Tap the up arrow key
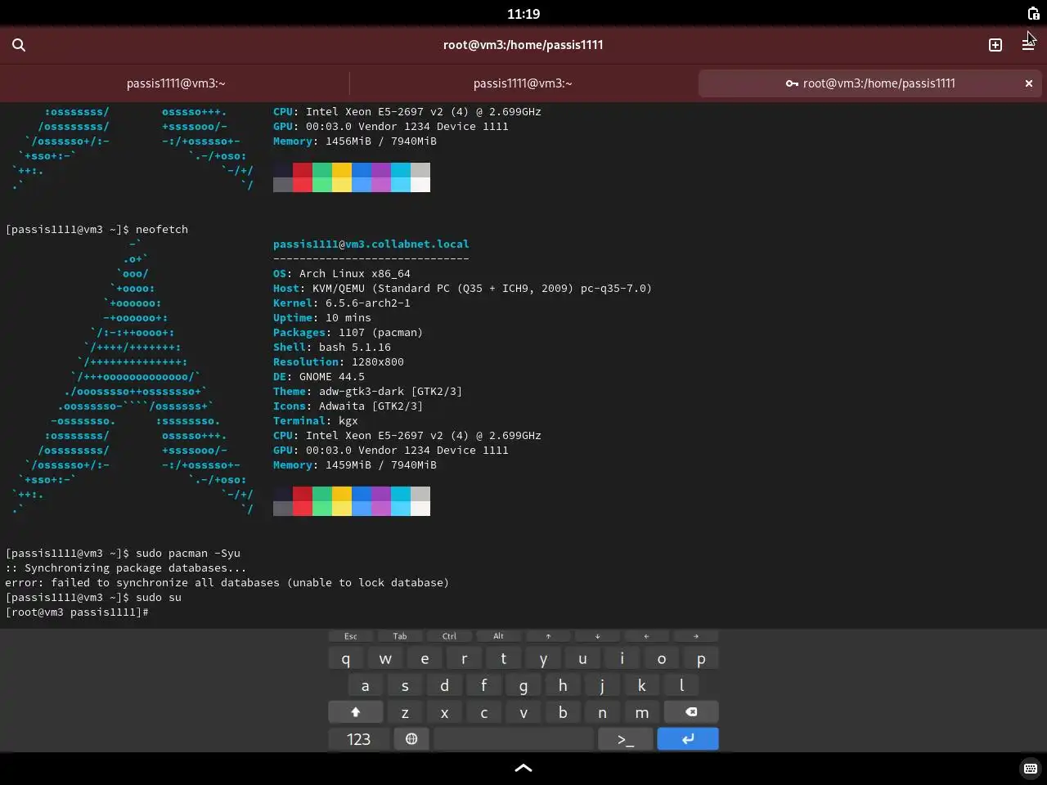This screenshot has height=785, width=1047. 548,636
